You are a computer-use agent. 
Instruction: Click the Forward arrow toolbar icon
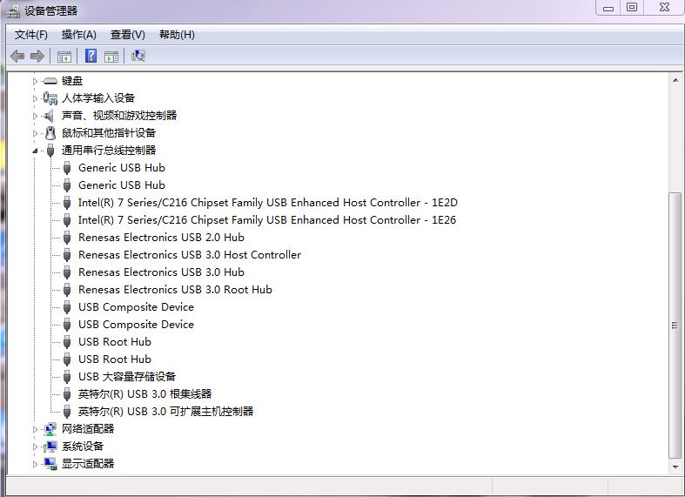(37, 57)
